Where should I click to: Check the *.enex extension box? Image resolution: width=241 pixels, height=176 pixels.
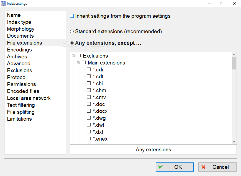click(x=89, y=139)
